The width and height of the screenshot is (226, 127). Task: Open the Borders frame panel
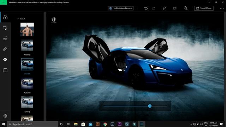(x=5, y=70)
